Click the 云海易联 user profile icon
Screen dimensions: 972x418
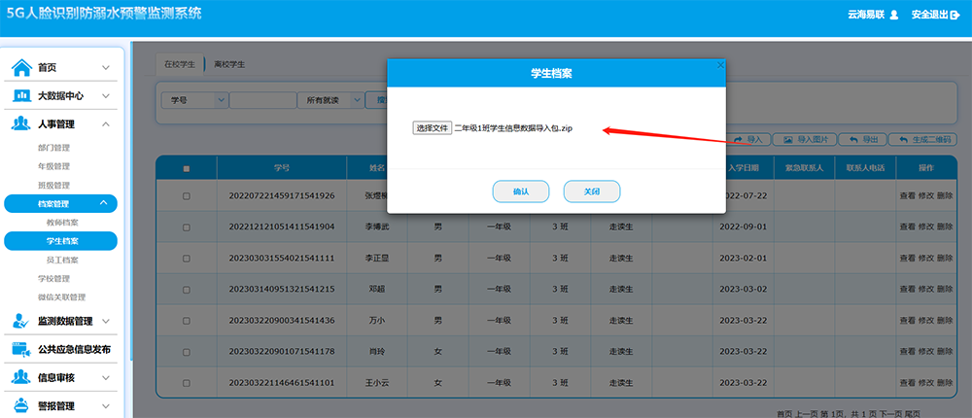[894, 15]
